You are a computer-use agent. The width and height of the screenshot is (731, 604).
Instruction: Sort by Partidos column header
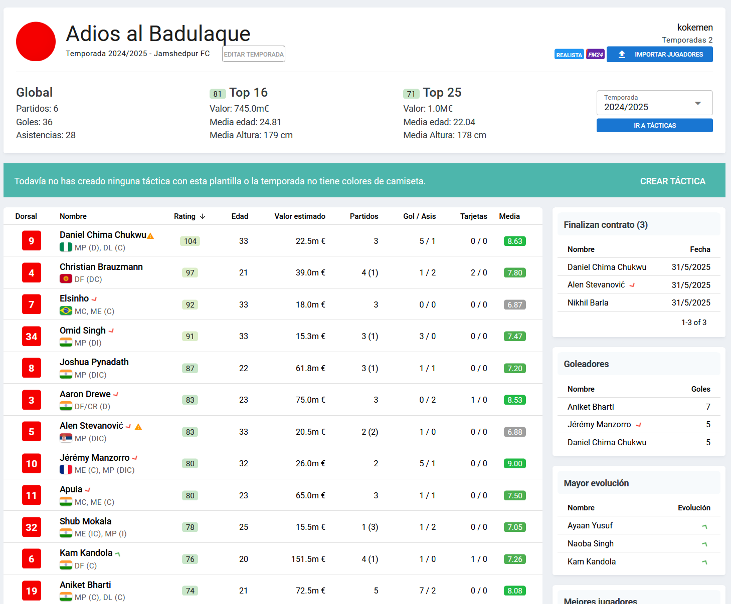[364, 216]
